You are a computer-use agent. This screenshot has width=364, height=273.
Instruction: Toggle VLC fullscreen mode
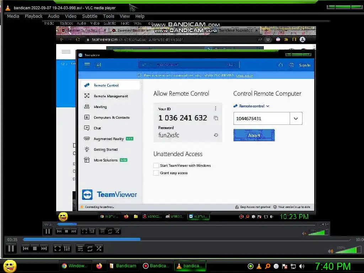point(57,248)
